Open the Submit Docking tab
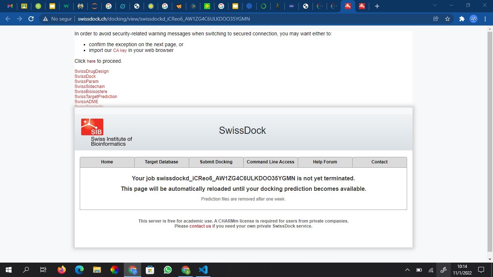Image resolution: width=493 pixels, height=277 pixels. [x=216, y=162]
